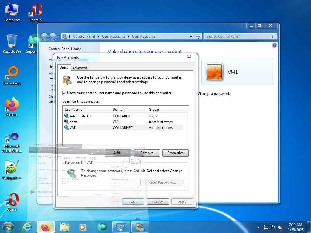Cancel the User Accounts dialog
The width and height of the screenshot is (311, 233).
(158, 202)
